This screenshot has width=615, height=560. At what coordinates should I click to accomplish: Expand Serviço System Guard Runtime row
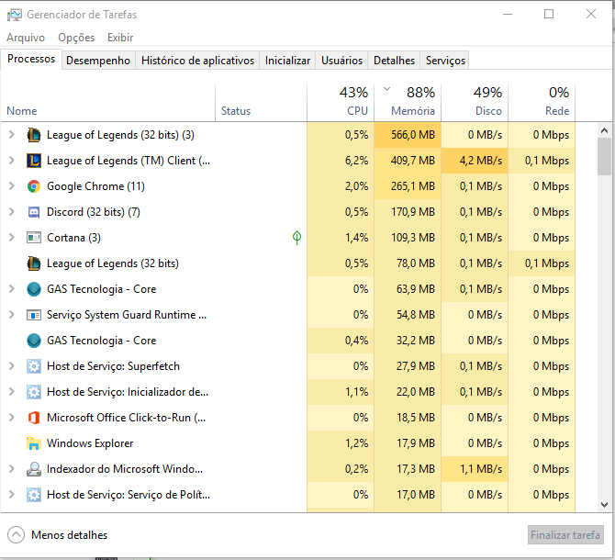[x=11, y=315]
